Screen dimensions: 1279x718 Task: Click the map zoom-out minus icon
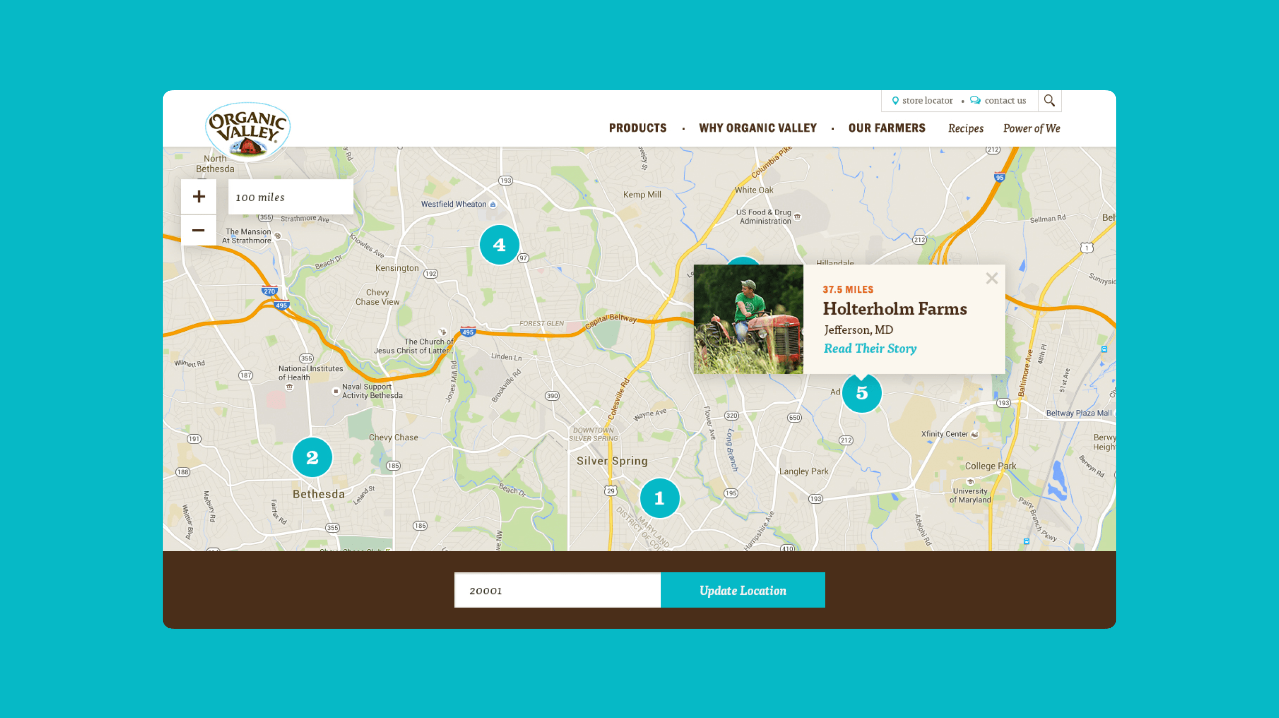198,229
